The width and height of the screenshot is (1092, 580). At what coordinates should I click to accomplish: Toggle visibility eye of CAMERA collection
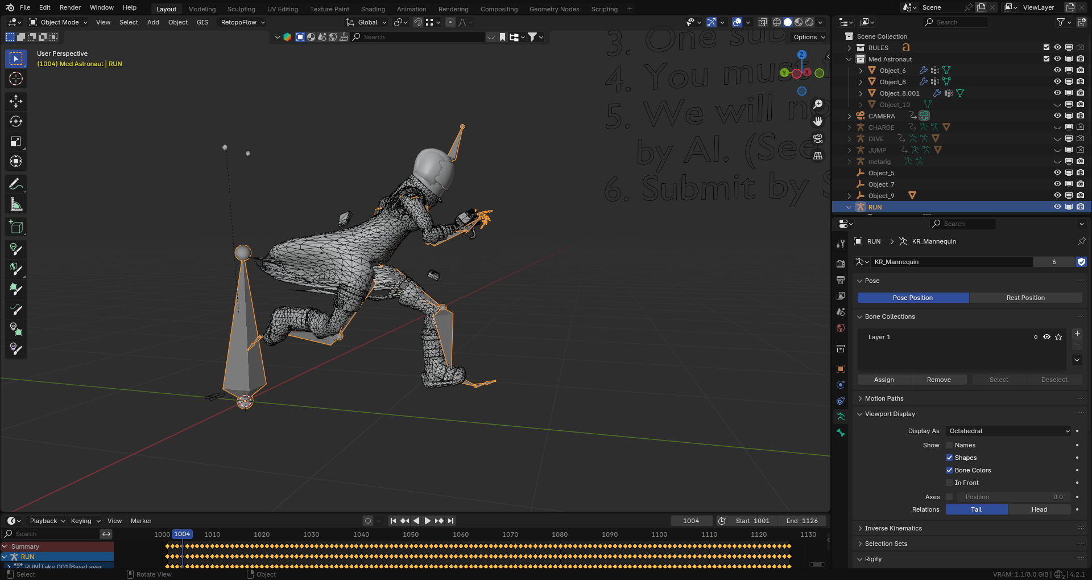click(x=1057, y=116)
